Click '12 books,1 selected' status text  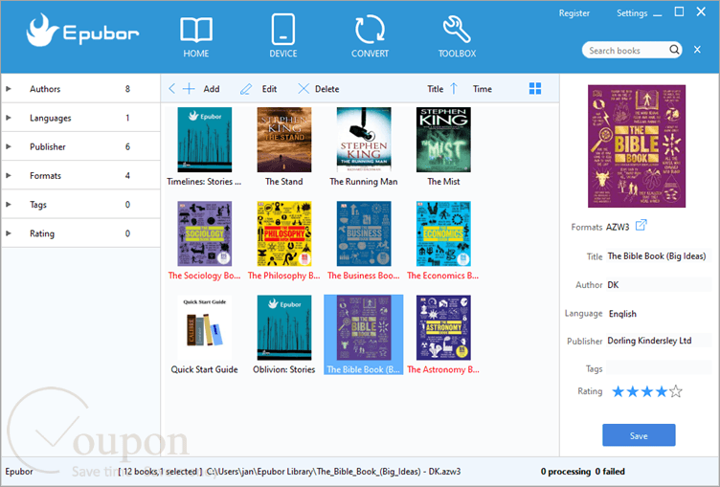coord(160,472)
